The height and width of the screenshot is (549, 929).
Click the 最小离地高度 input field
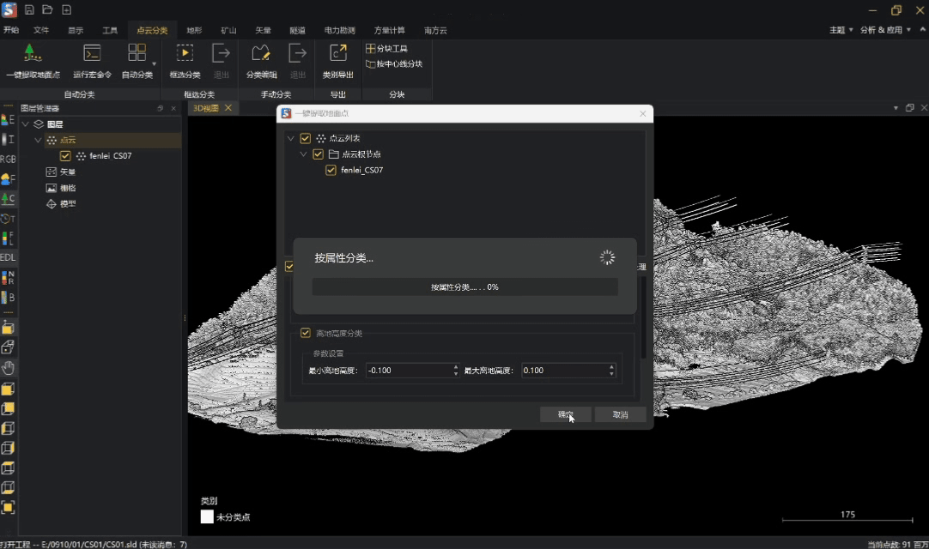(408, 371)
